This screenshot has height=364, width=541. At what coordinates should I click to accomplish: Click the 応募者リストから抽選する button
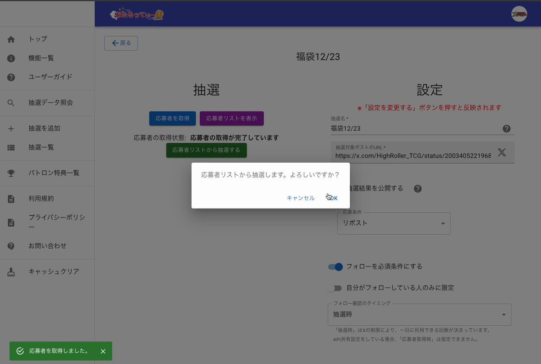coord(206,150)
